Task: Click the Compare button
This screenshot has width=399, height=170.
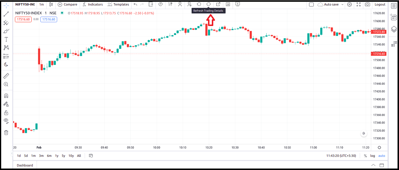Action: (68, 4)
